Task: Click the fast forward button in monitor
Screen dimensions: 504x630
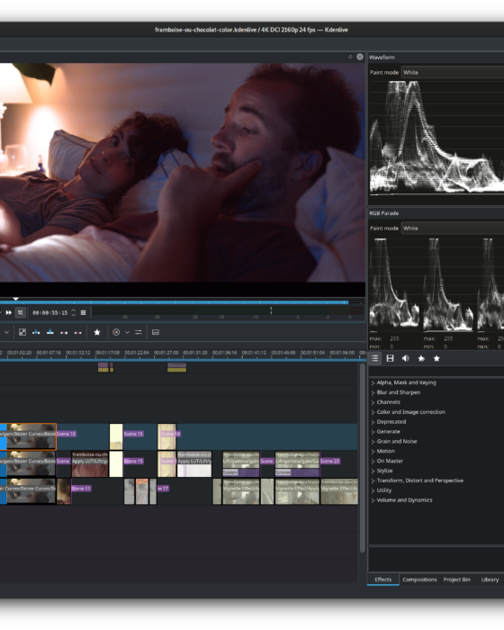Action: pyautogui.click(x=8, y=312)
